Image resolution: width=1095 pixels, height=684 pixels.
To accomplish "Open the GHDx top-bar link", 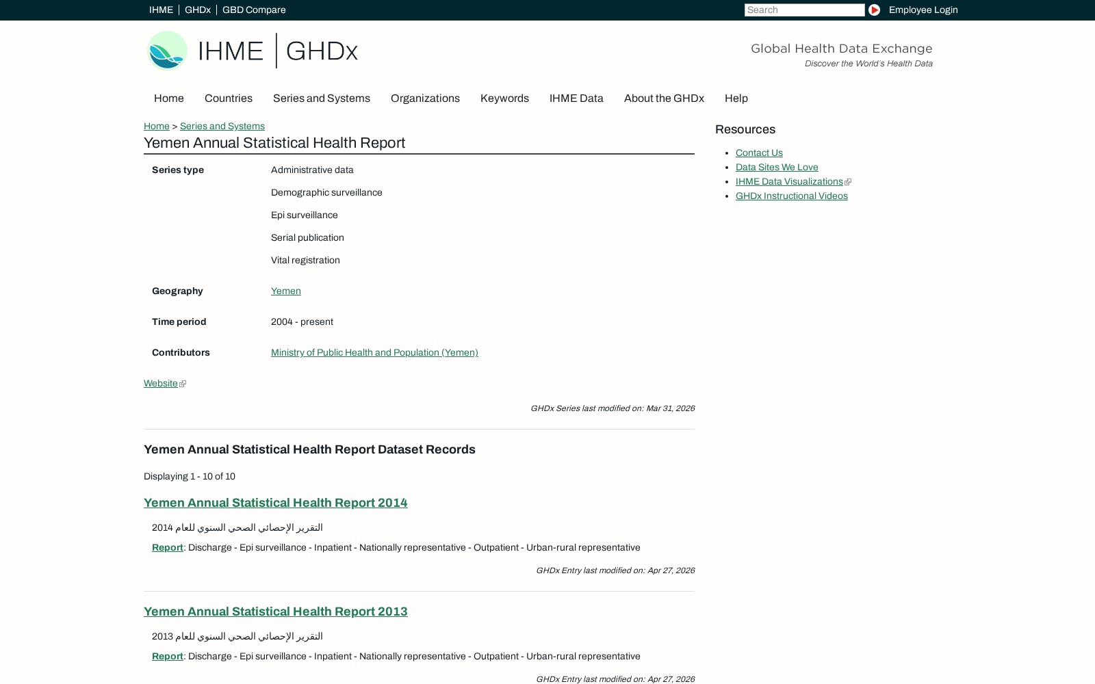I will click(198, 10).
